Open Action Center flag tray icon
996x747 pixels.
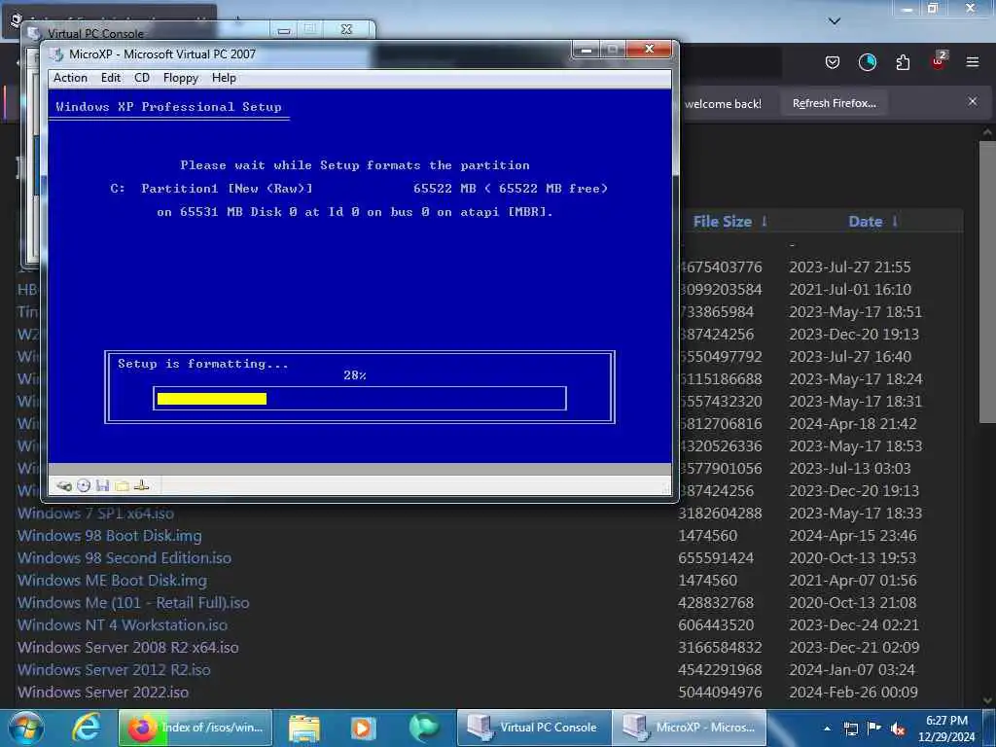tap(874, 728)
